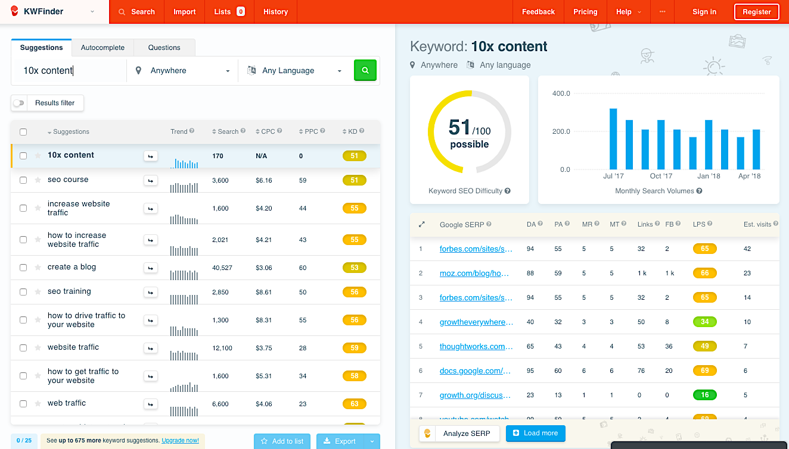The width and height of the screenshot is (789, 449).
Task: Click help icon beside Keyword SEO Difficulty
Action: coord(508,191)
